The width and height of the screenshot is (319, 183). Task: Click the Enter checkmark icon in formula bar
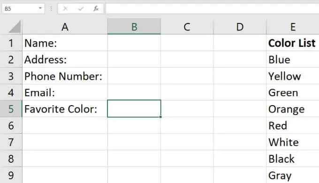[81, 8]
